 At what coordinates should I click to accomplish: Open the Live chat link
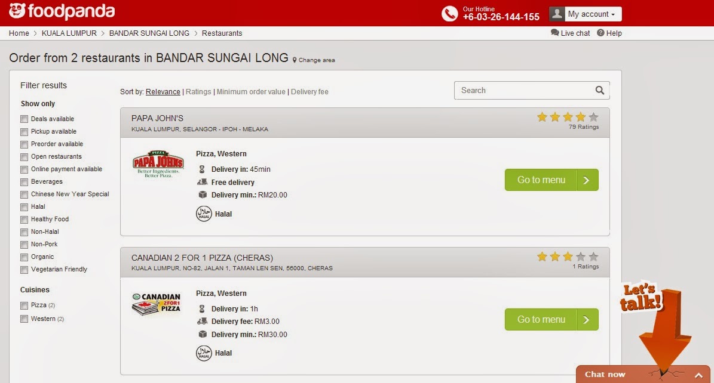(x=571, y=33)
